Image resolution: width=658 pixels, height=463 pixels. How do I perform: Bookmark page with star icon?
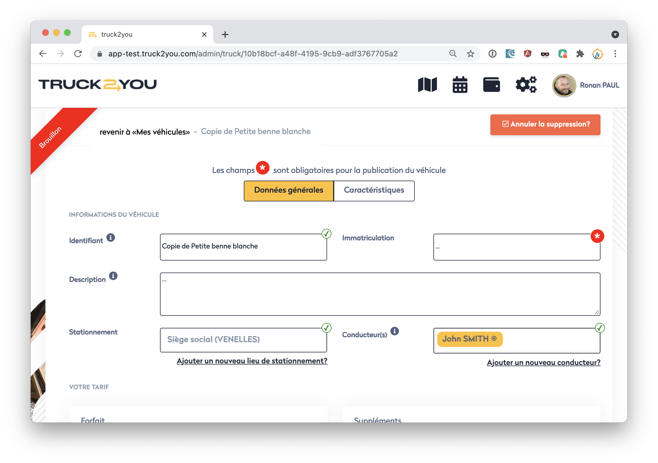470,54
